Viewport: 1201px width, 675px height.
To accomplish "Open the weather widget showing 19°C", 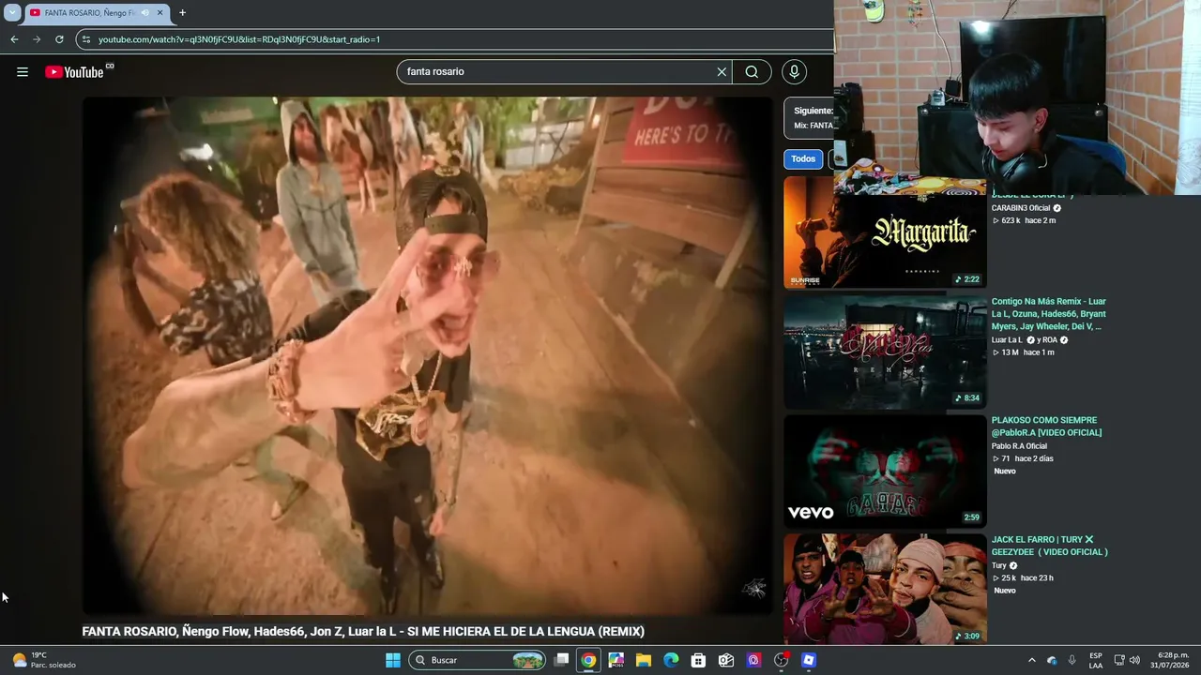I will pyautogui.click(x=44, y=660).
